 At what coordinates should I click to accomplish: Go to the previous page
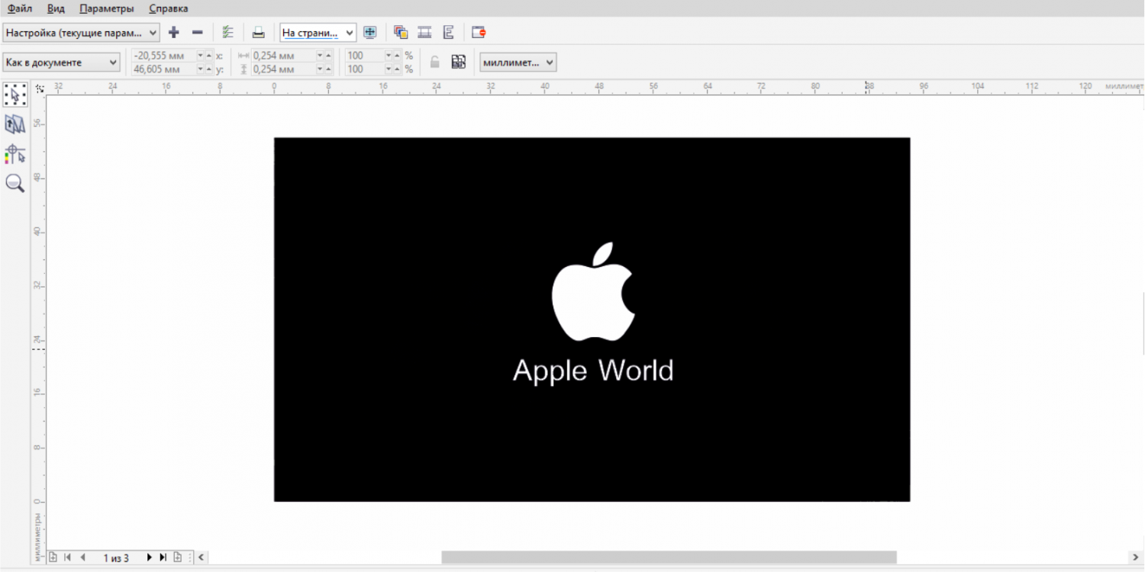tap(82, 558)
